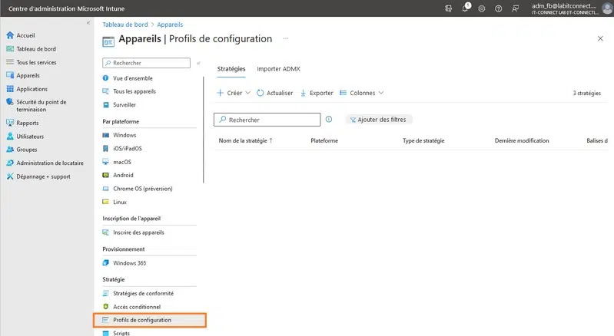Screen dimensions: 614x336
Task: Click the 3 stratégies count text
Action: (x=586, y=93)
